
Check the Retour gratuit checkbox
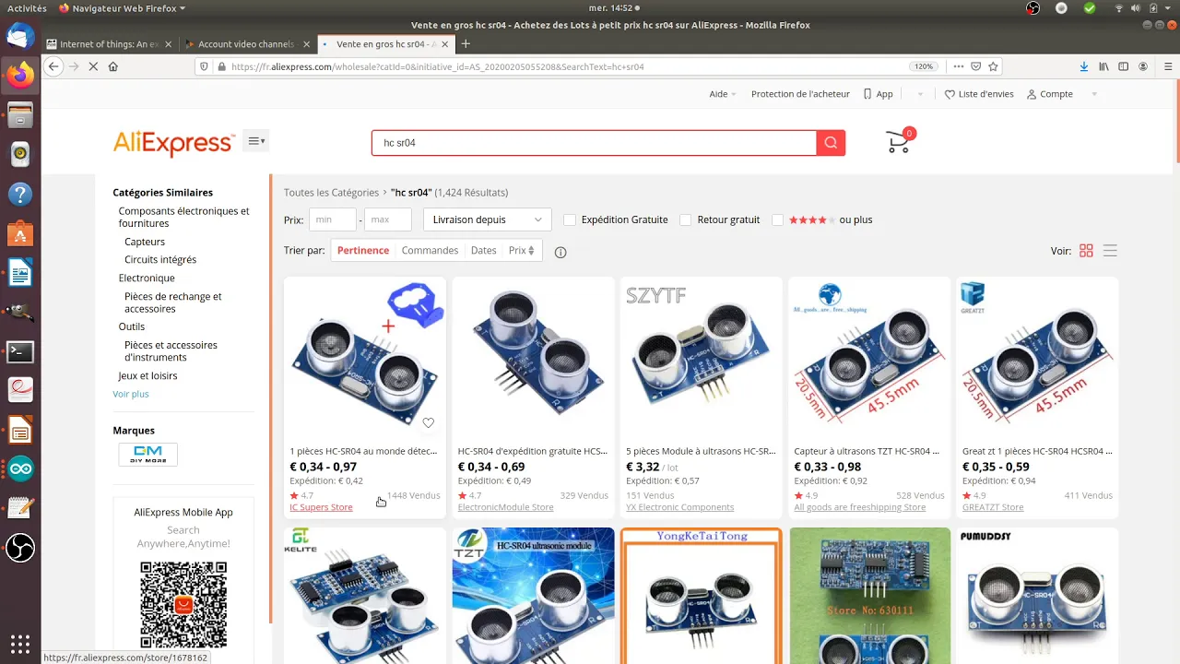coord(685,219)
